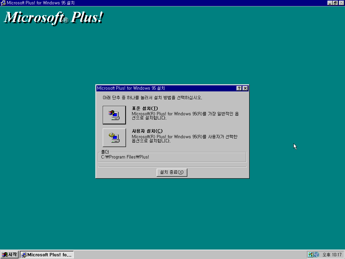Click the 사용자 설치(C) heading text

147,131
